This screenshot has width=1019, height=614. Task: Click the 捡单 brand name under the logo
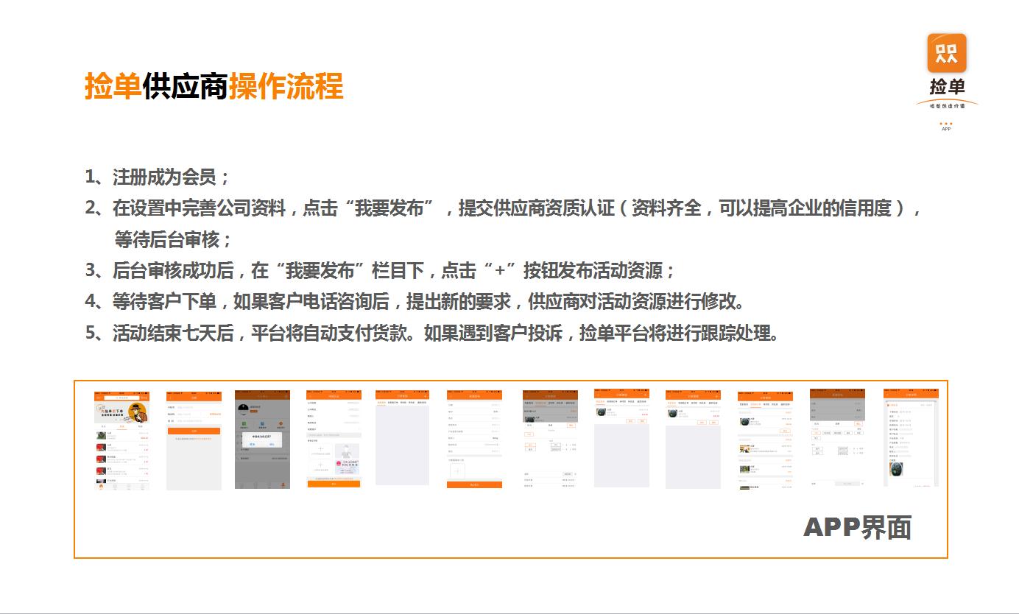point(947,87)
